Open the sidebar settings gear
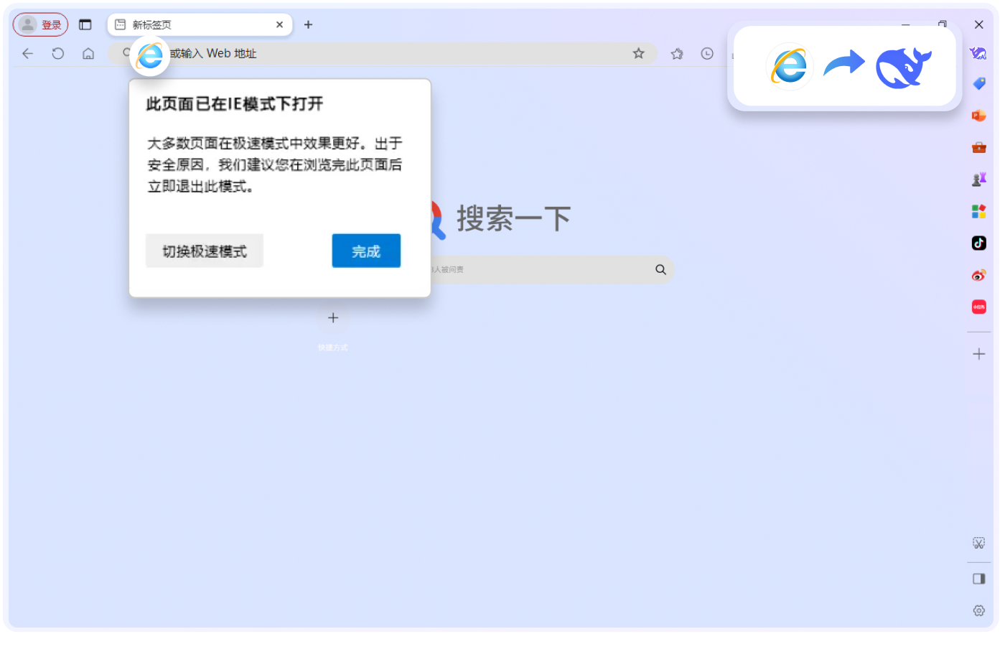Image resolution: width=1005 pixels, height=657 pixels. pos(979,610)
